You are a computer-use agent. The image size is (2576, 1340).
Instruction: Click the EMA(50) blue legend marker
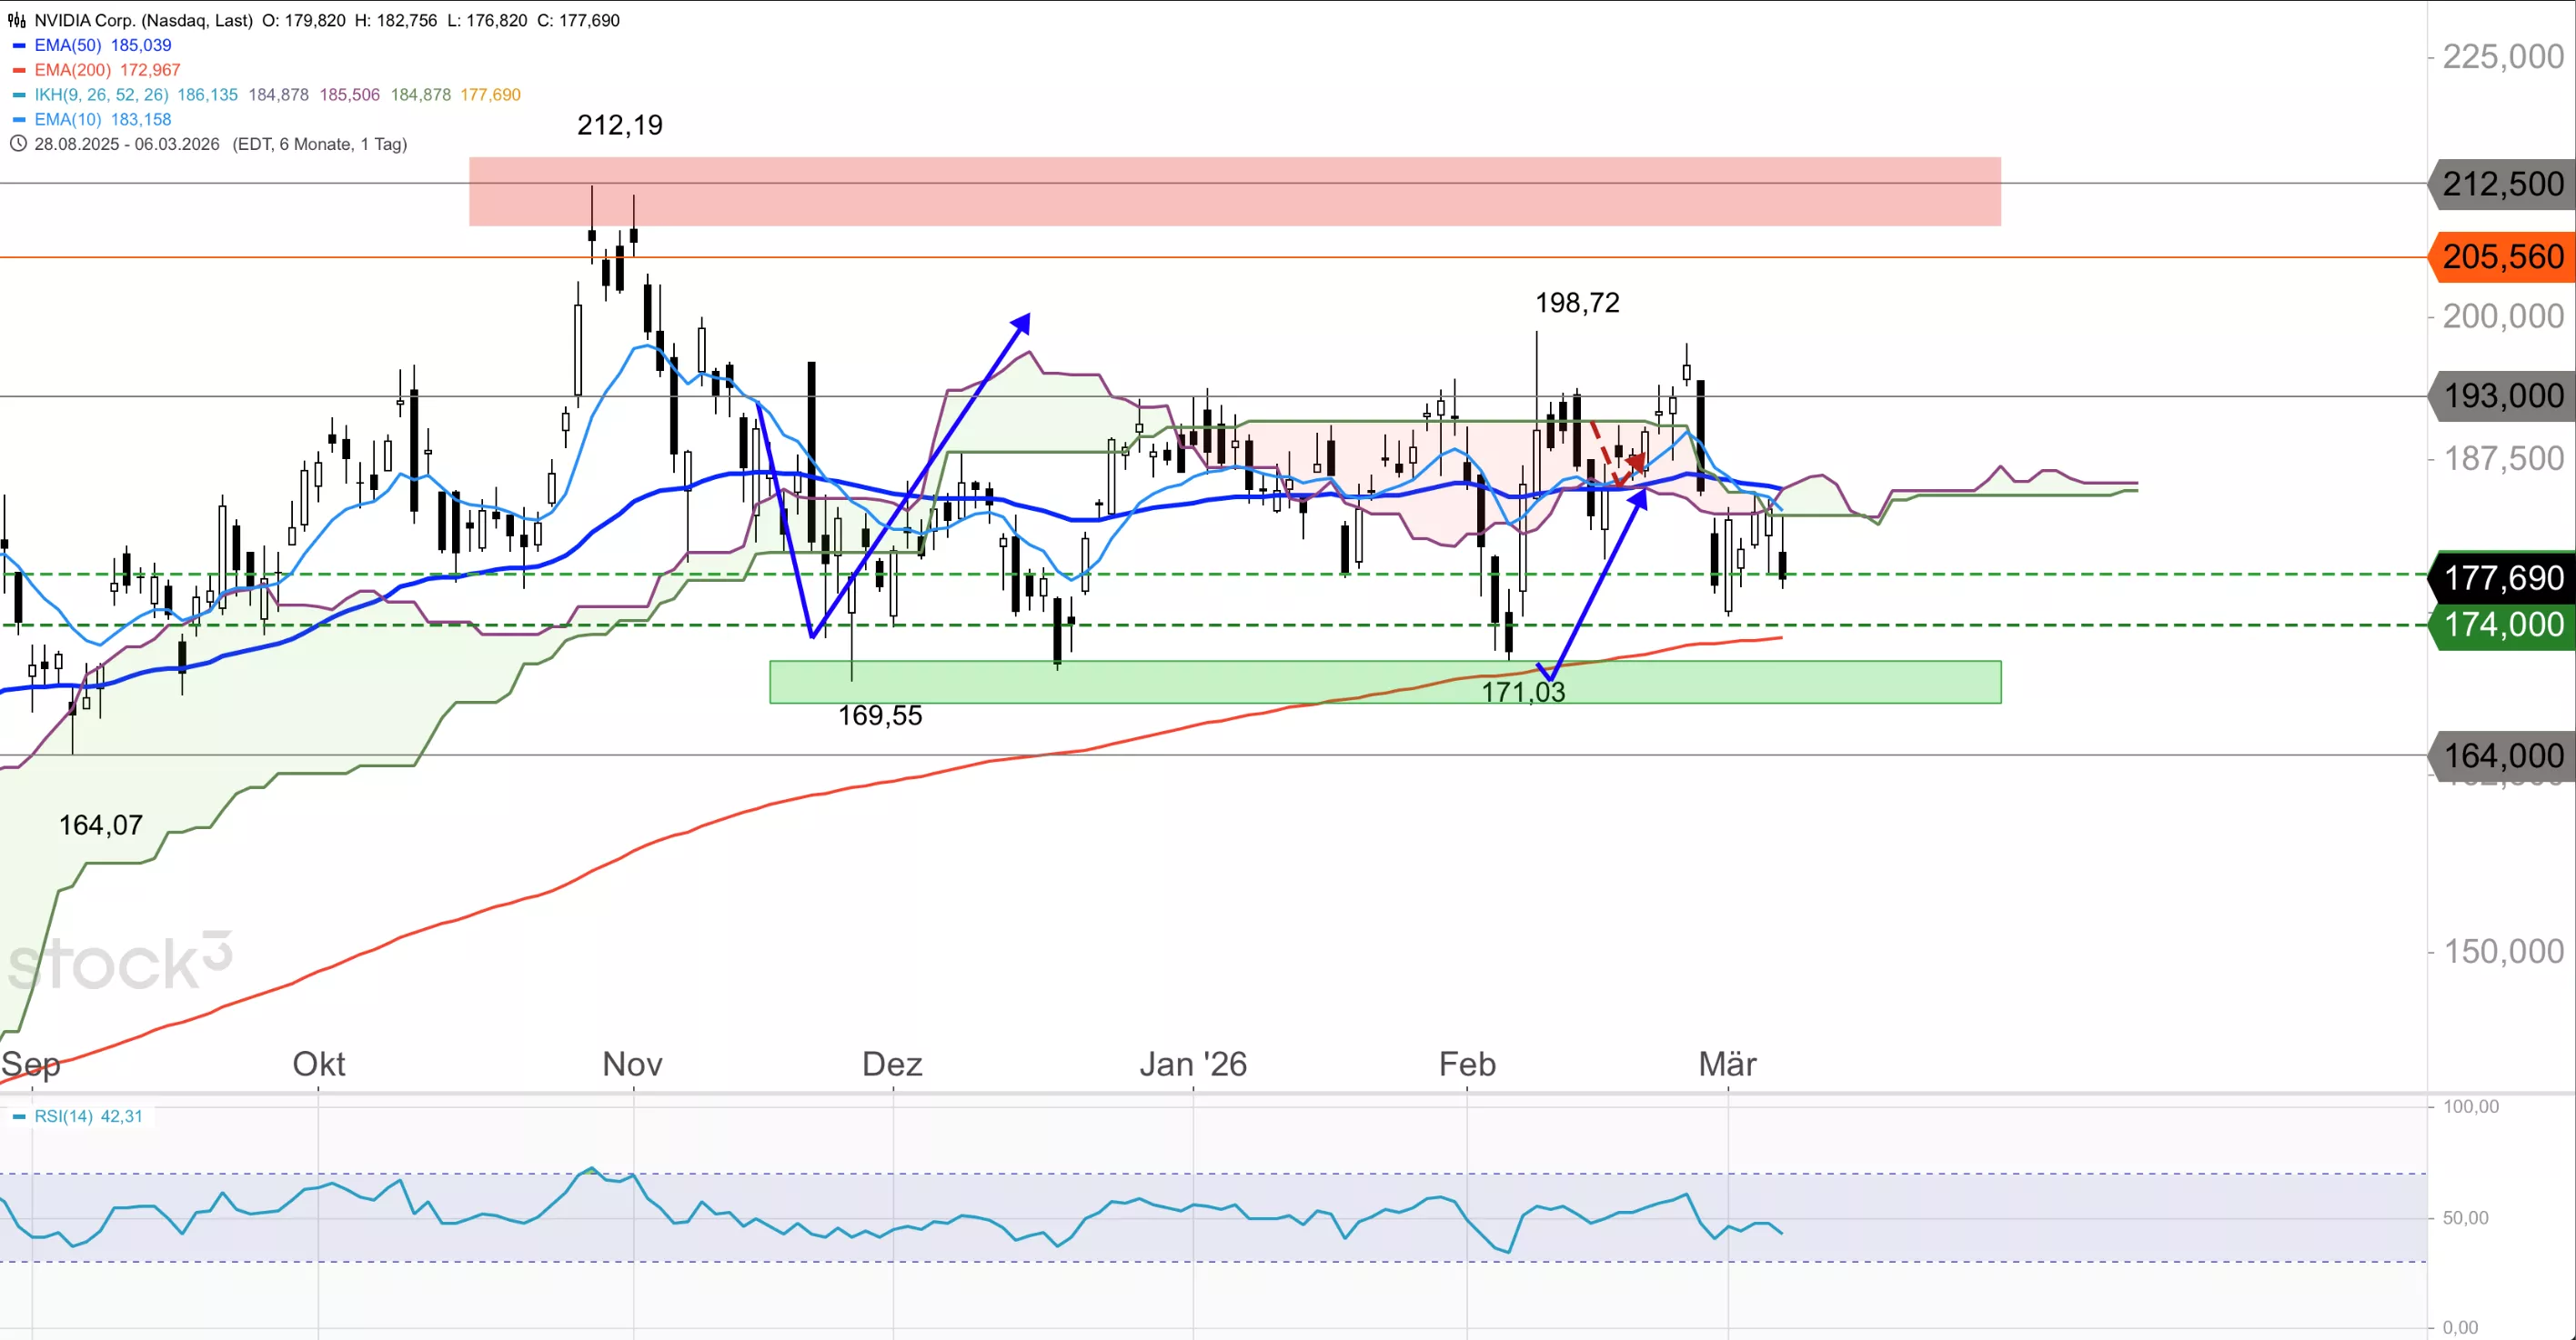[x=19, y=46]
